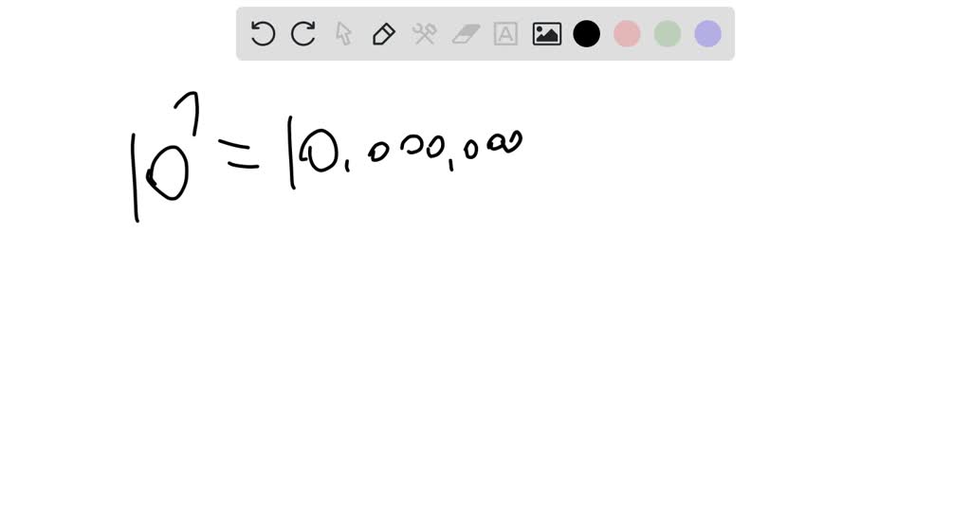971x523 pixels.
Task: Click the gray toolbar background beside the purple swatch
Action: [728, 33]
